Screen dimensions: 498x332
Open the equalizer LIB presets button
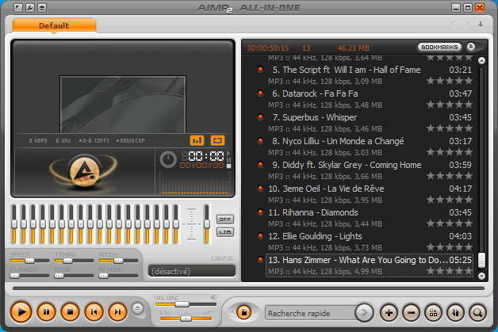point(225,232)
